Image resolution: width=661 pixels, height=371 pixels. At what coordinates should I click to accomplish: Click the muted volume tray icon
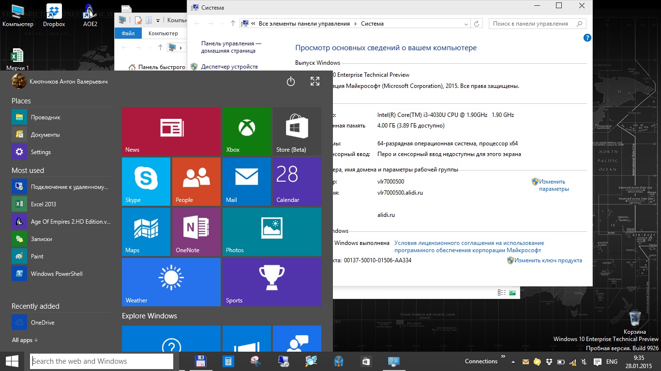click(x=585, y=361)
